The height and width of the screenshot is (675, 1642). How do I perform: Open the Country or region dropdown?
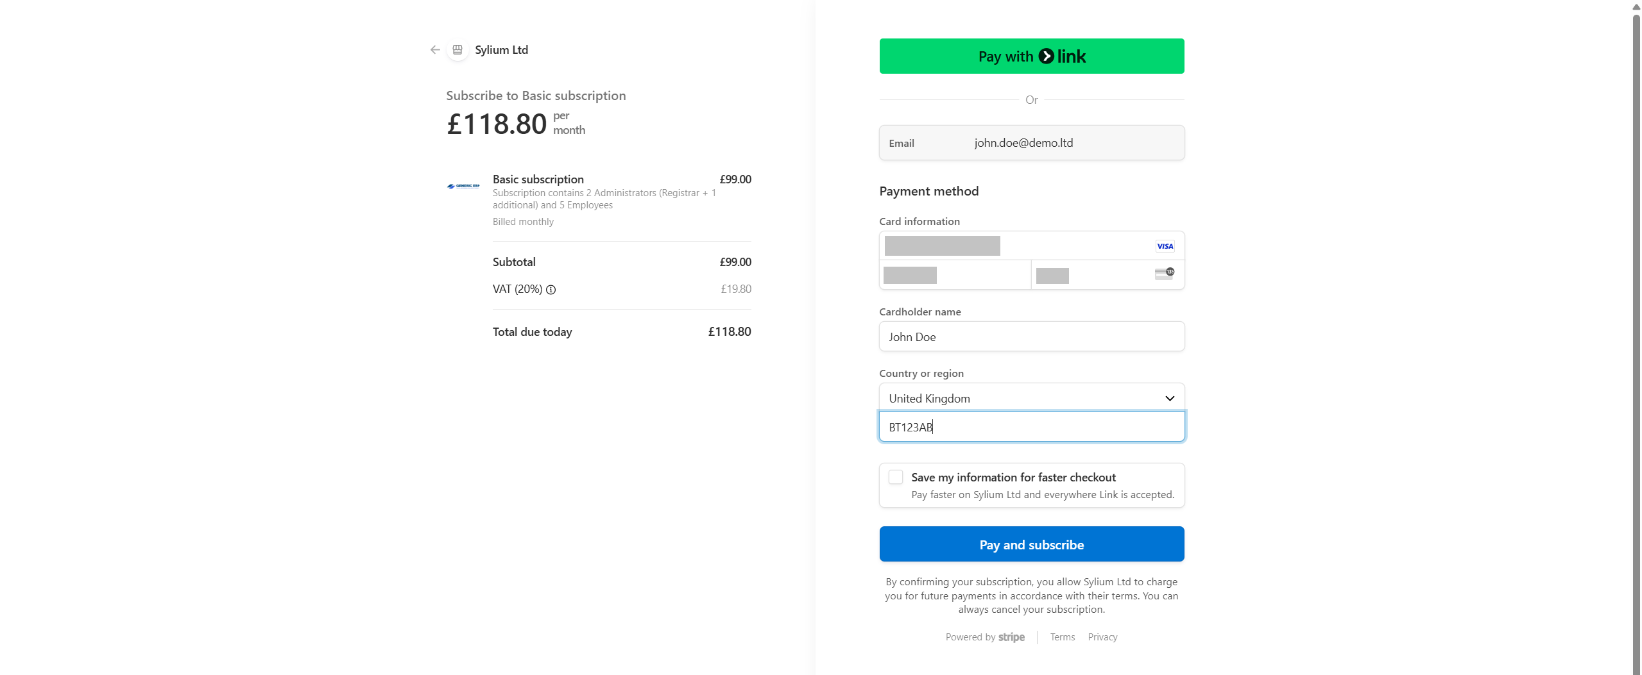tap(1031, 398)
